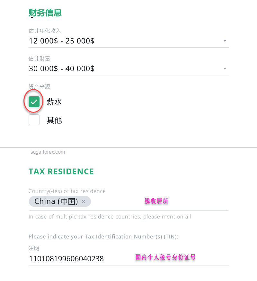The image size is (257, 281).
Task: Click the multiple tax residence countries hint
Action: [x=110, y=217]
